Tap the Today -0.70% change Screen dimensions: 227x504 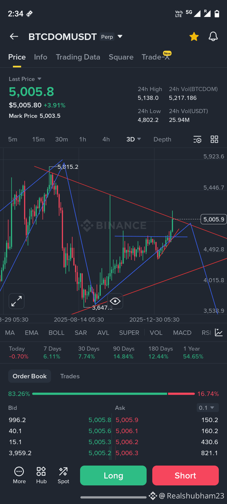(19, 352)
